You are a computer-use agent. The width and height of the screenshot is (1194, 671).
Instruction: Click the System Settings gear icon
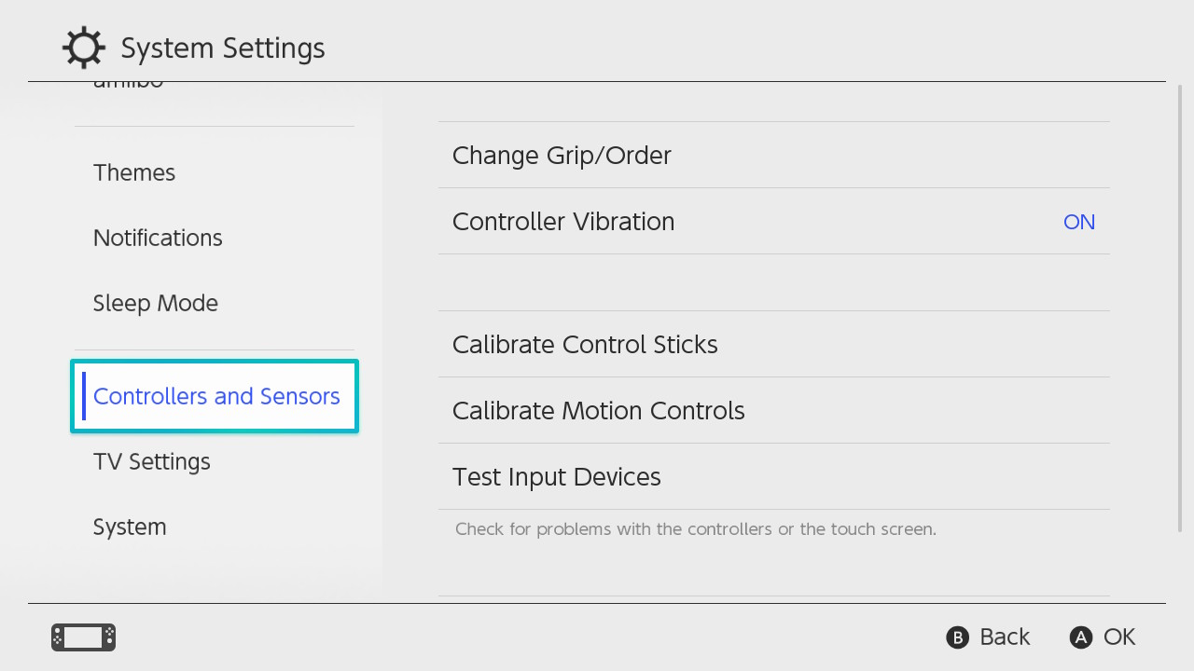(x=83, y=48)
